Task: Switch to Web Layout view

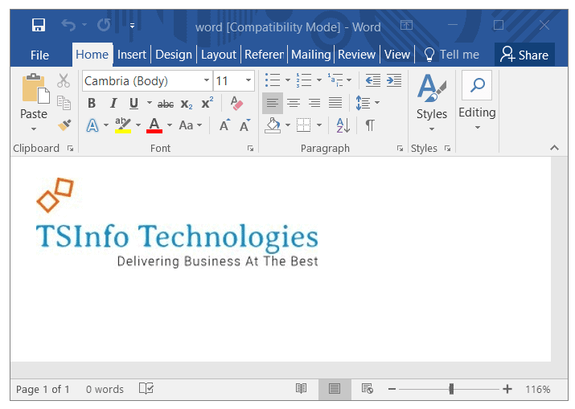Action: point(367,388)
